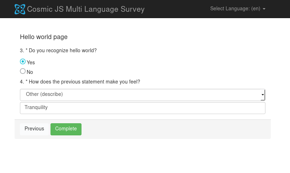Click the caret beside the (en) language
The width and height of the screenshot is (290, 173).
pos(264,9)
